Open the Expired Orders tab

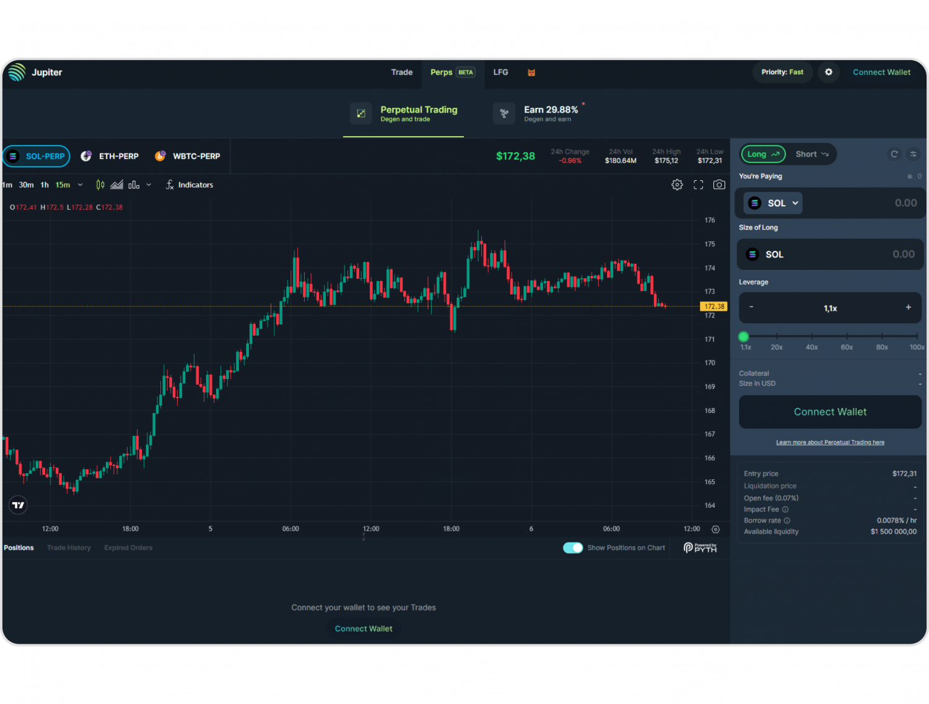128,548
